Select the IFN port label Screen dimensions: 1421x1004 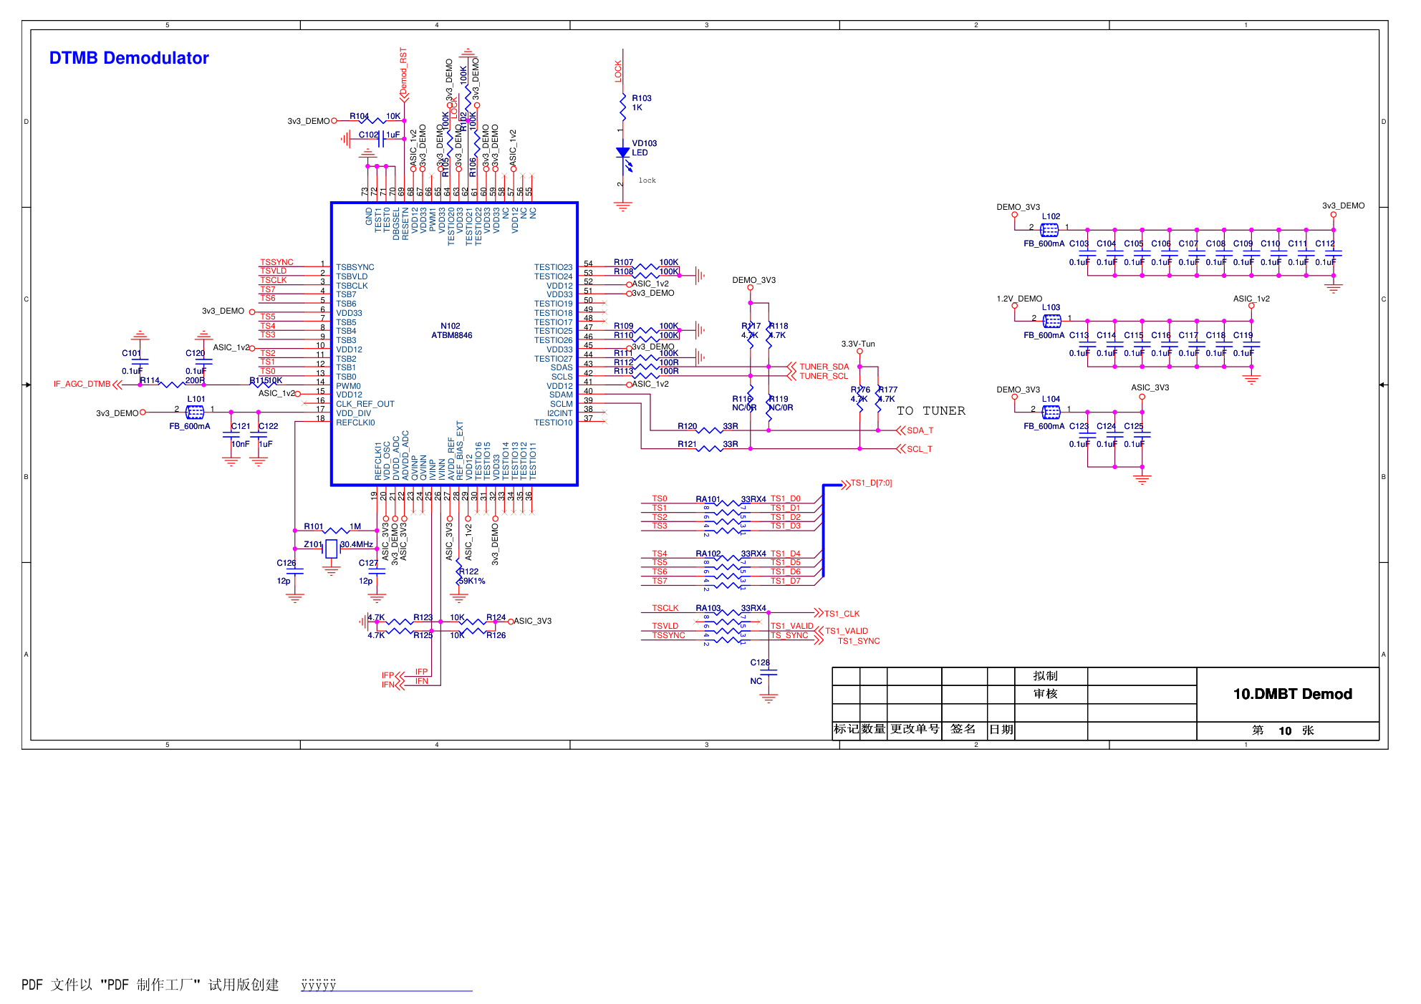pos(387,685)
